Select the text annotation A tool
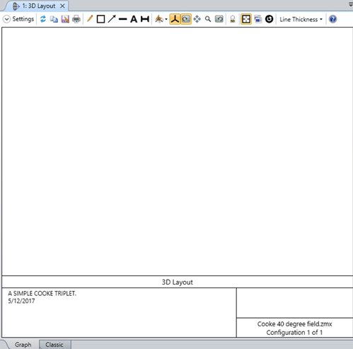The height and width of the screenshot is (349, 353). [x=134, y=19]
